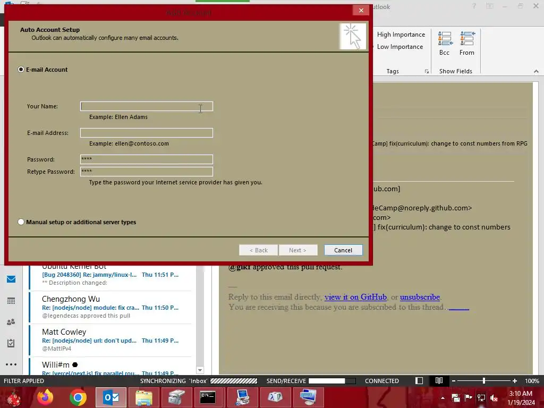Click the zoom slider handle

coord(484,381)
